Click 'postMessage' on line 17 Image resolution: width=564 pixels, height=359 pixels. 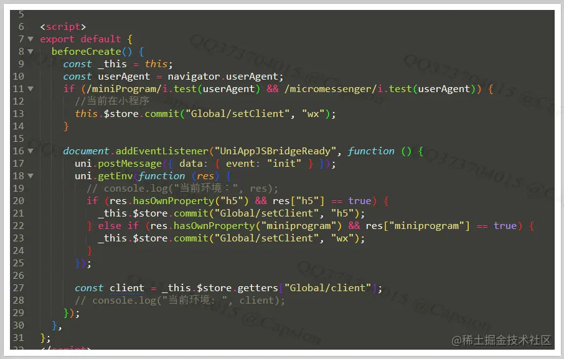pyautogui.click(x=130, y=164)
